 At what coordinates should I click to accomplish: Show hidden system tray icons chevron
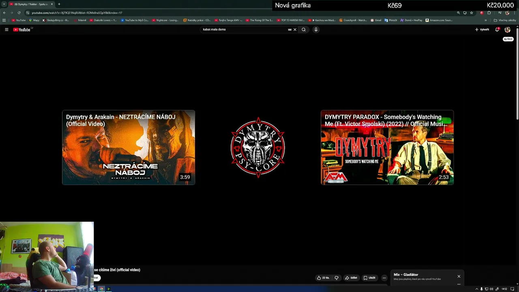(477, 289)
